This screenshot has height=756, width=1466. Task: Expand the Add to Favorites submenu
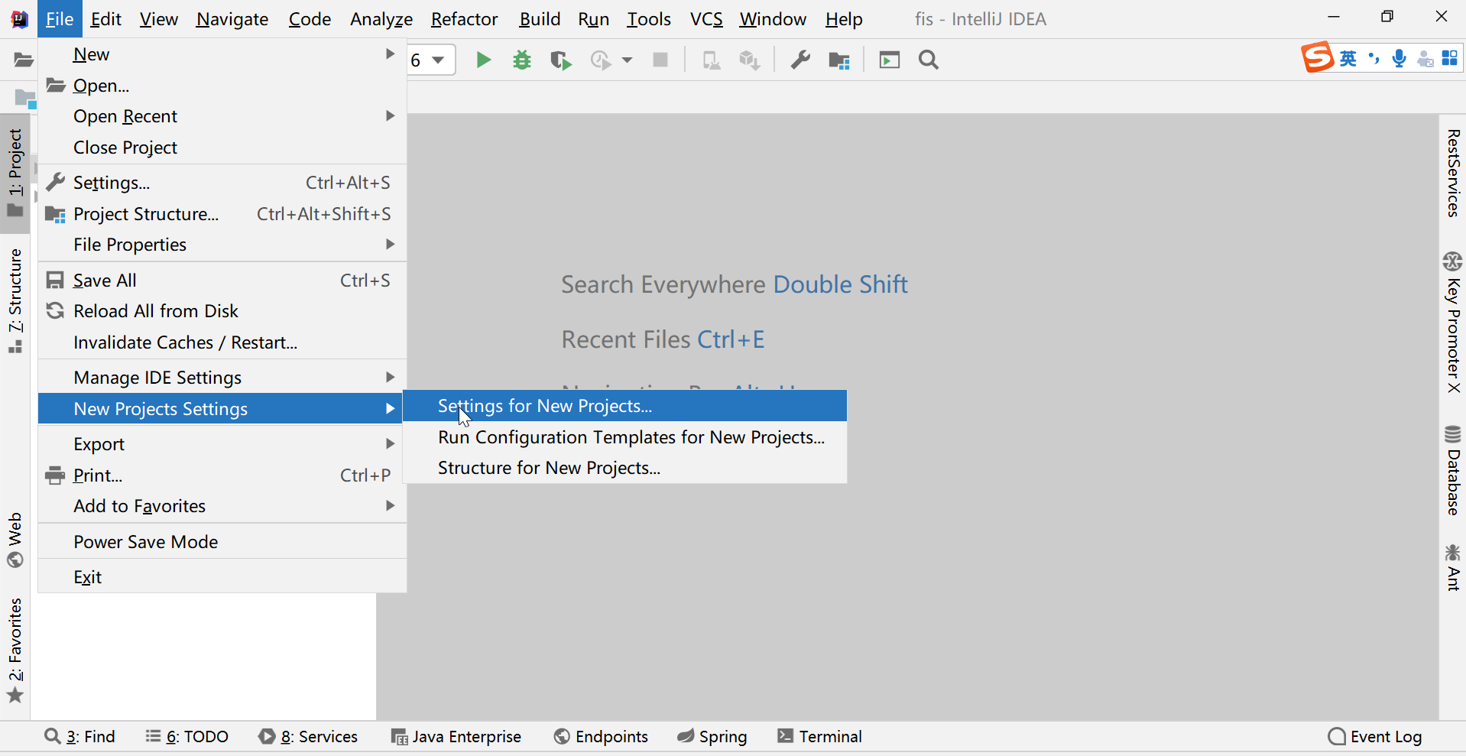222,506
